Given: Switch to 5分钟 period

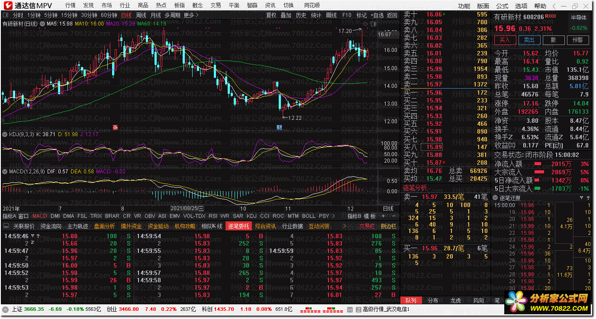Looking at the screenshot, I should (x=51, y=15).
